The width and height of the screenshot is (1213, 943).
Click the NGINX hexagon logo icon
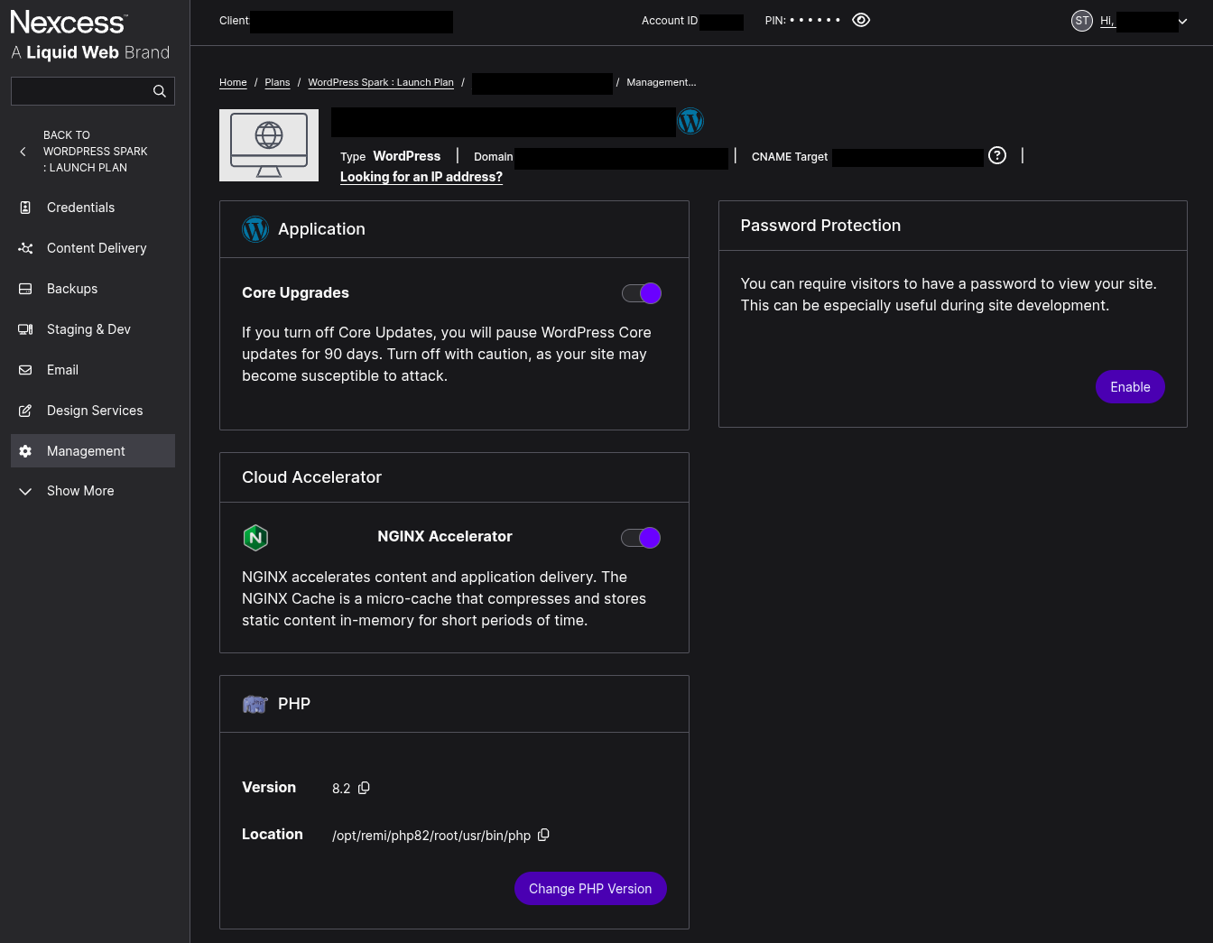click(x=255, y=538)
